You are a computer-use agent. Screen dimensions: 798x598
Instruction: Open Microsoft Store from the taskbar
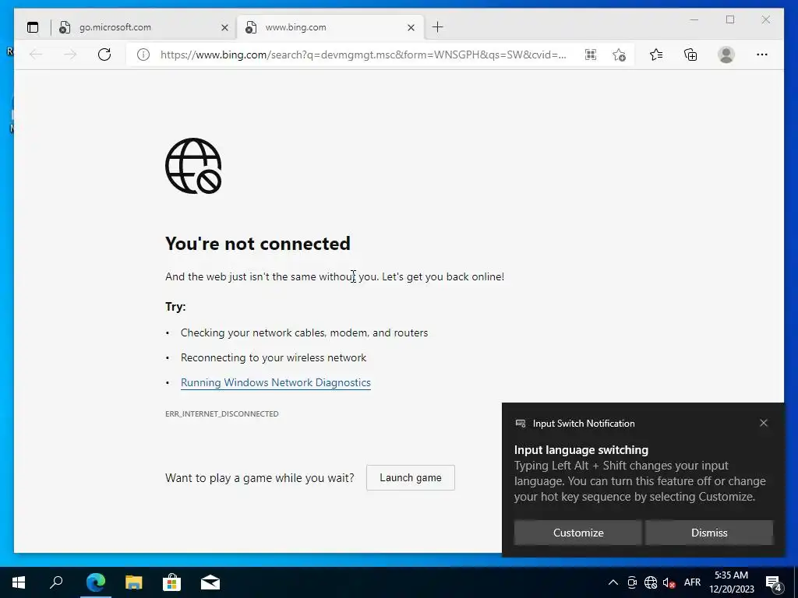pyautogui.click(x=172, y=582)
